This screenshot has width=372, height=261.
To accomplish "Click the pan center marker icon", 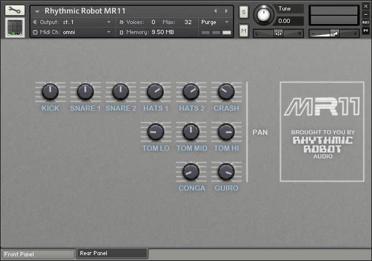I will [278, 33].
